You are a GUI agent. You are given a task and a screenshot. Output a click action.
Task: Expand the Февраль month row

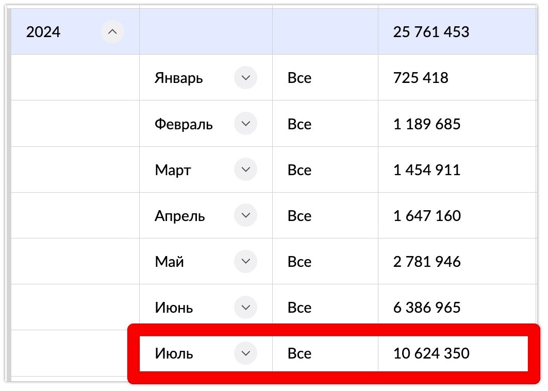tap(245, 124)
